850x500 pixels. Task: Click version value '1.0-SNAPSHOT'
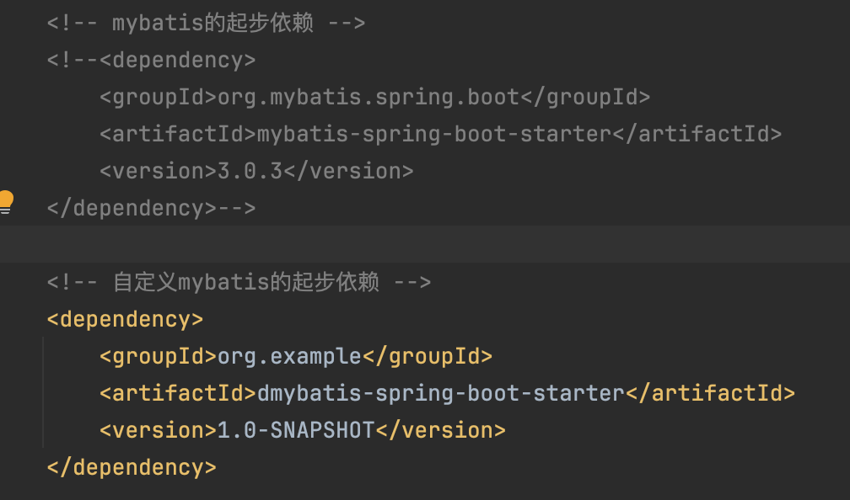[296, 431]
